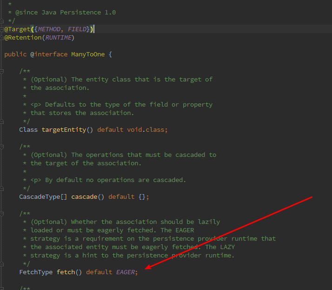Click the @since Java Persistence 1.0 comment
332x290 pixels.
click(66, 12)
